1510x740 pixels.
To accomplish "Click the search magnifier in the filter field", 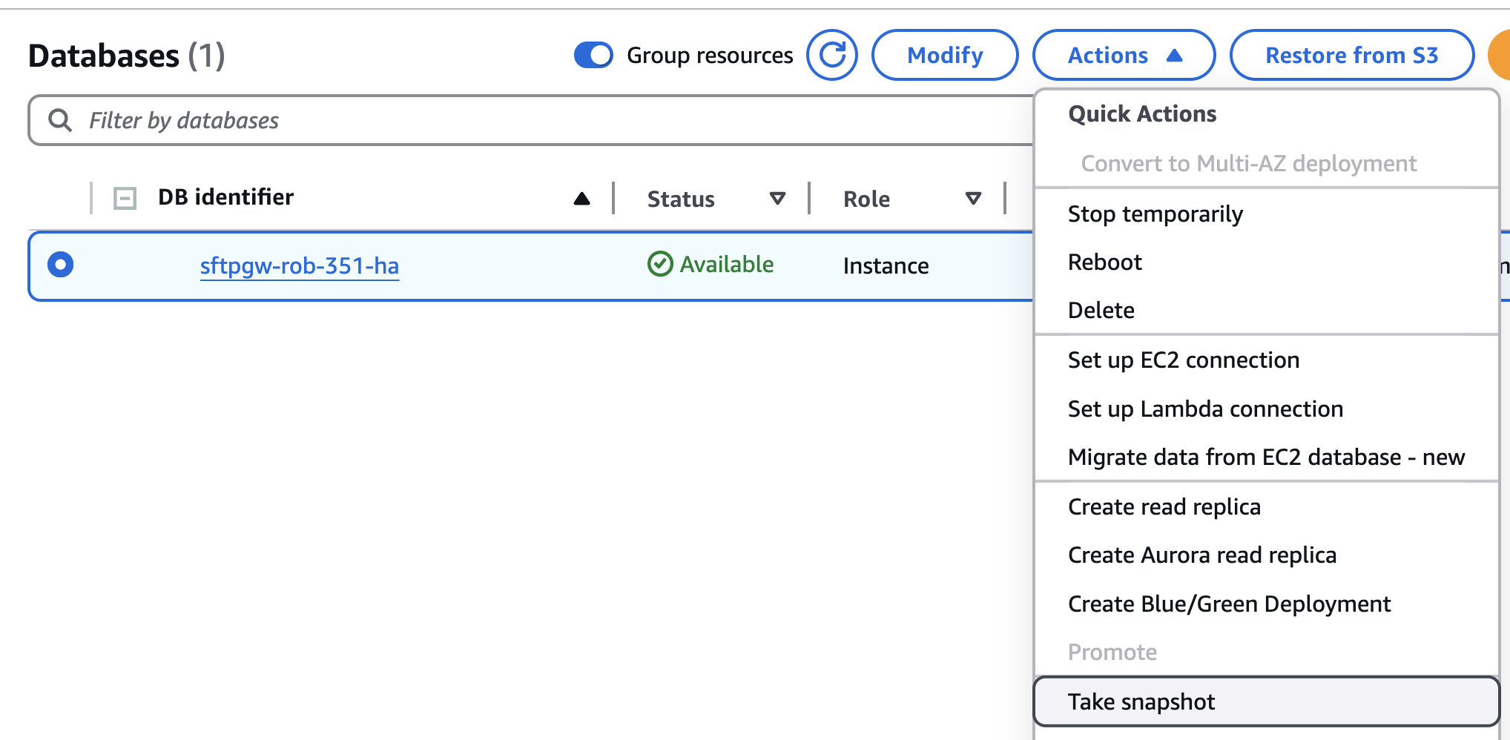I will click(60, 120).
